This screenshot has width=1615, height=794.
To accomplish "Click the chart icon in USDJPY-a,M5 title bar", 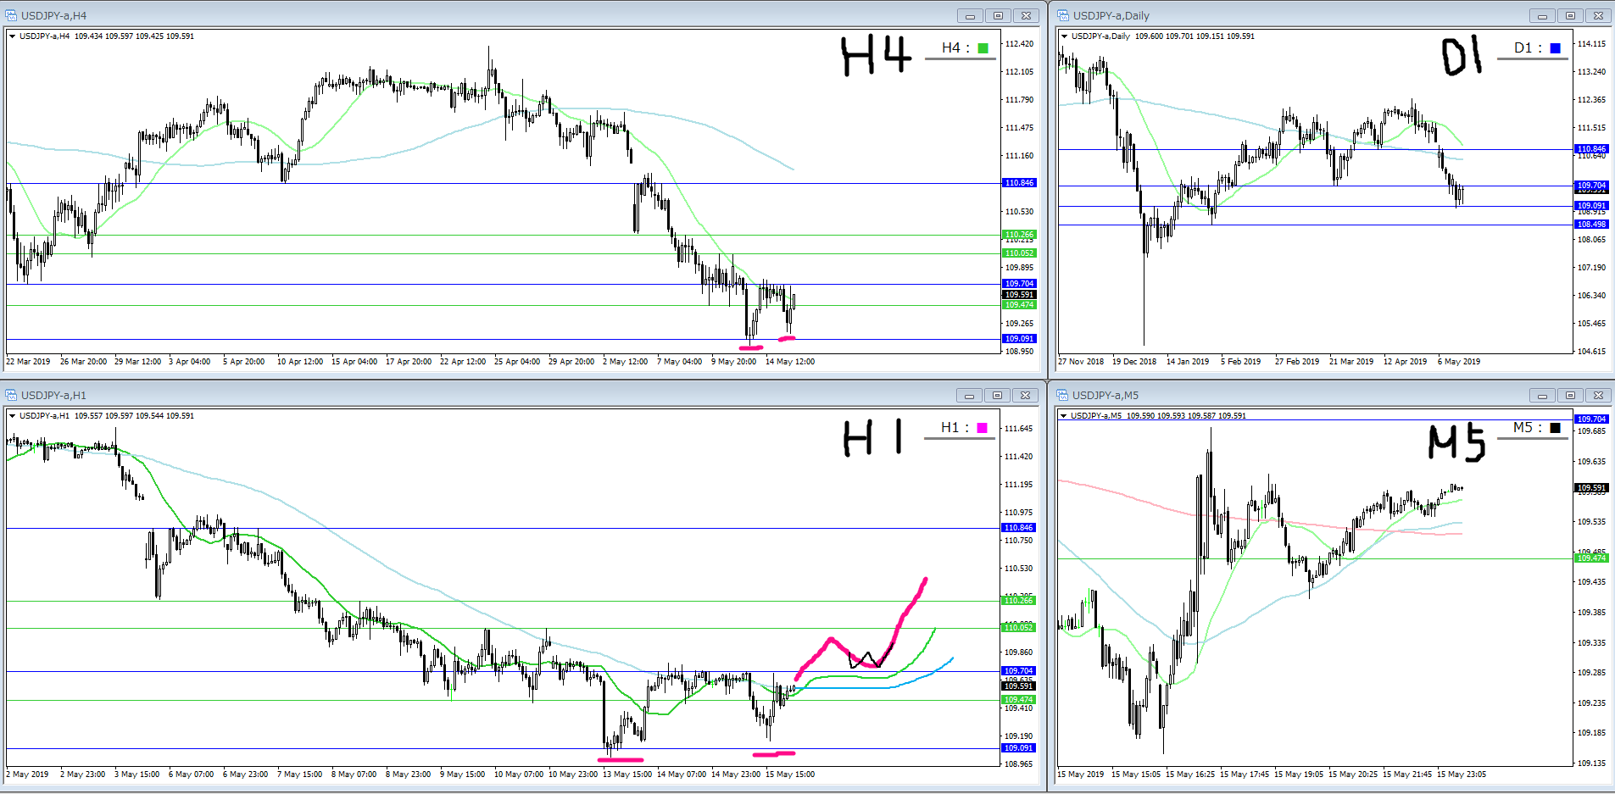I will [1062, 395].
